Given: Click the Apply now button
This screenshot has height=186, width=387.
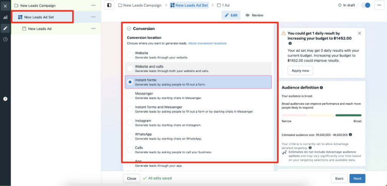Looking at the screenshot, I should 300,71.
